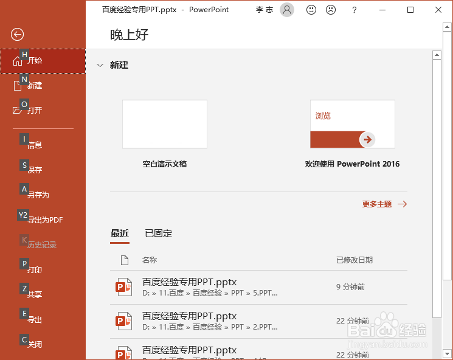Screen dimensions: 453x360
Task: Send a smile feedback face
Action: coord(311,10)
